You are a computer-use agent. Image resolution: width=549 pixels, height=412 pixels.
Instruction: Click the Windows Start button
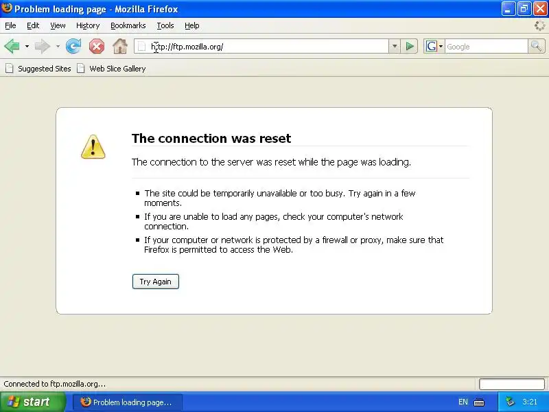click(32, 402)
